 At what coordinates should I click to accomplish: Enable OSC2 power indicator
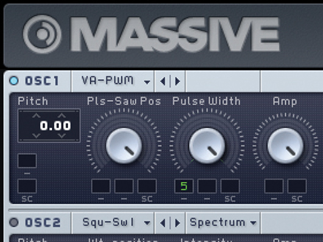[x=14, y=223]
